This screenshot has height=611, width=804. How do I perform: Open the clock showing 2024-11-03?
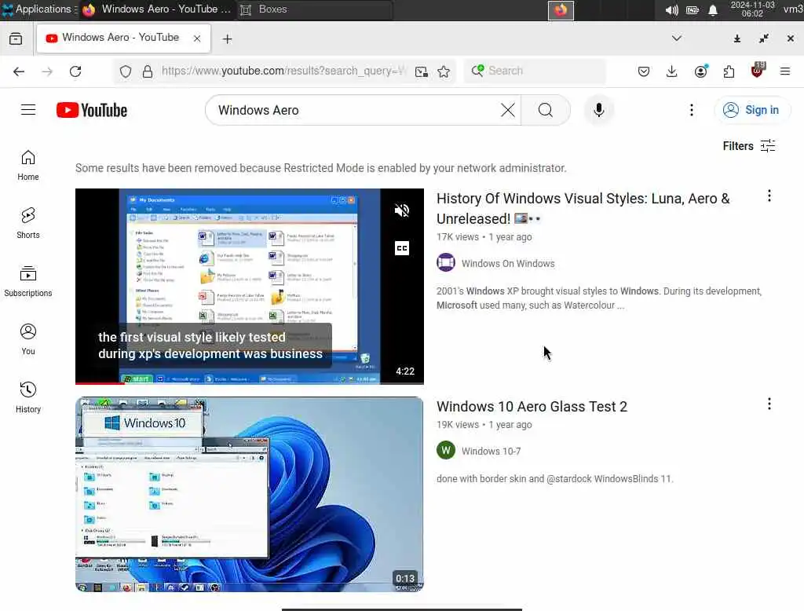coord(752,9)
